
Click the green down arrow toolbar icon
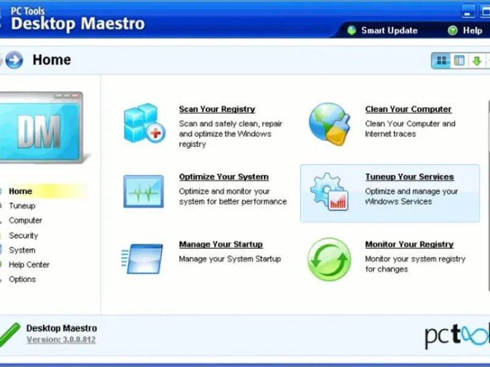[x=477, y=61]
